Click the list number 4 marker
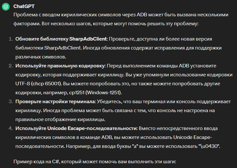Viewport: 237px width, 168px height. pyautogui.click(x=11, y=128)
